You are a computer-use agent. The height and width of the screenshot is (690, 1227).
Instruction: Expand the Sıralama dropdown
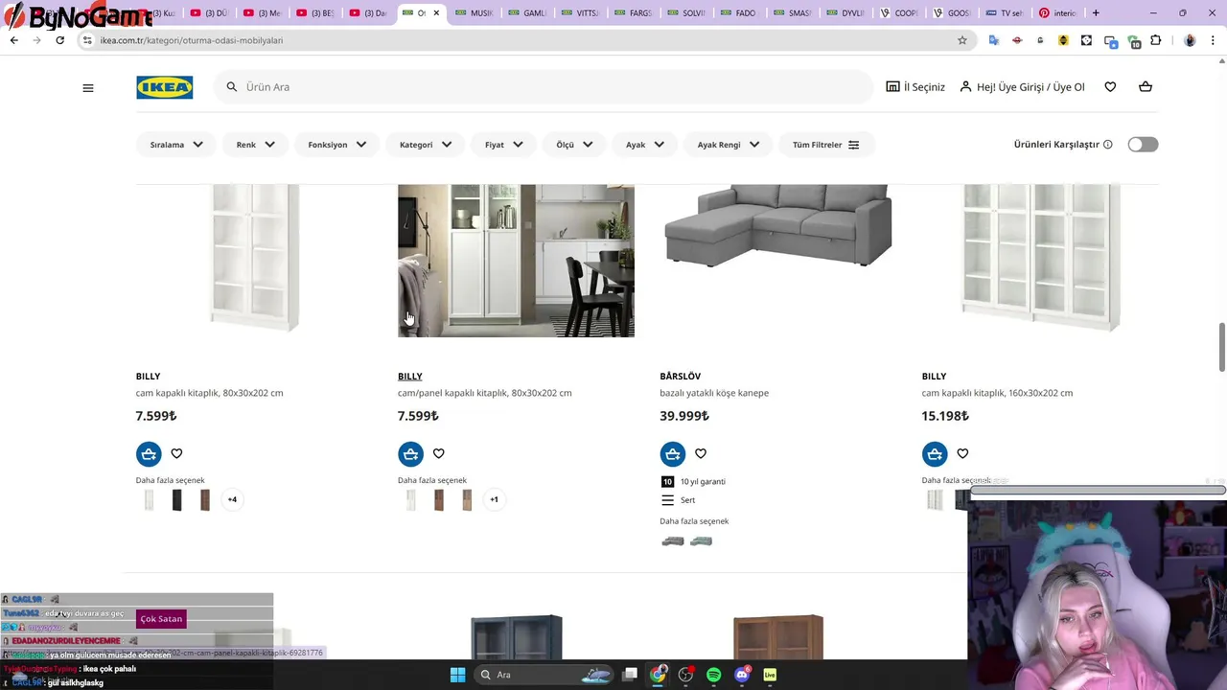176,145
